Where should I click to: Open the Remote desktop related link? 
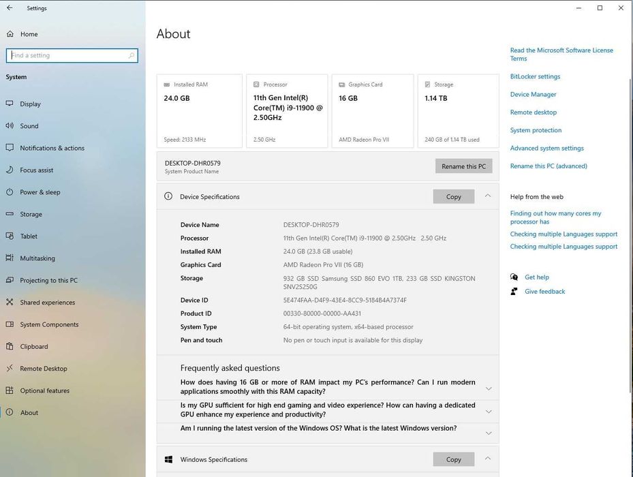[534, 112]
